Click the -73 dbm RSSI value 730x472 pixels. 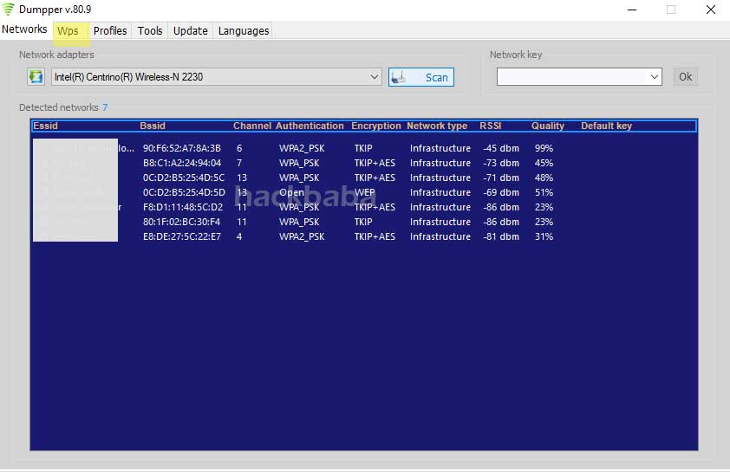pyautogui.click(x=501, y=163)
